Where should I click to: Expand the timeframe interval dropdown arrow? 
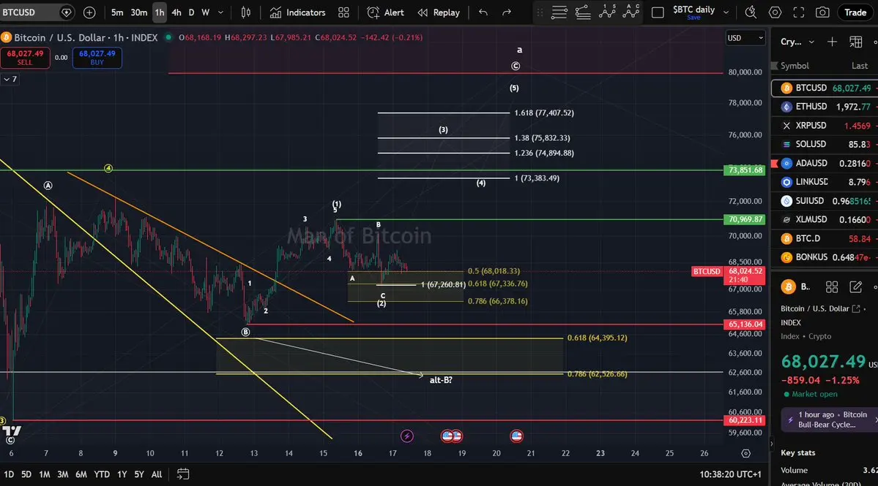220,12
